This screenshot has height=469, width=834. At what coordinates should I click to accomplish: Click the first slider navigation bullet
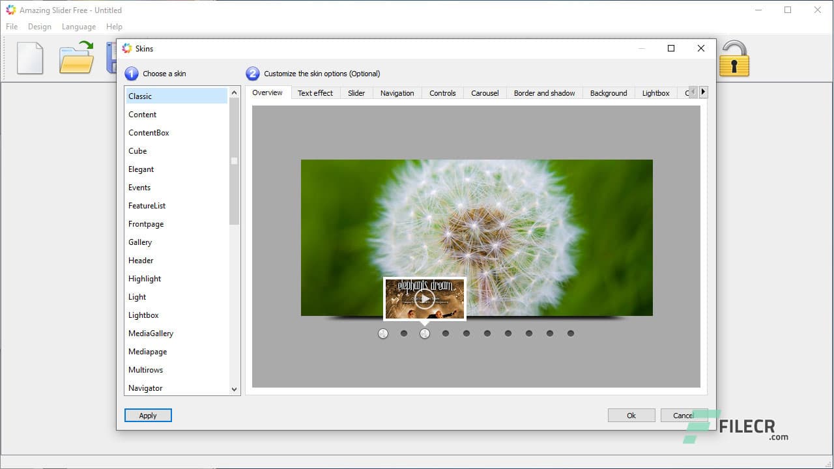[x=383, y=334]
